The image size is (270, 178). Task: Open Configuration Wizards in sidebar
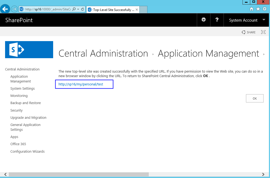(x=28, y=152)
